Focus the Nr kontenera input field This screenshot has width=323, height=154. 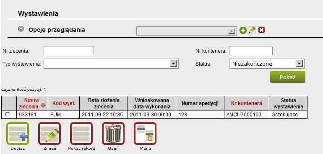point(251,51)
